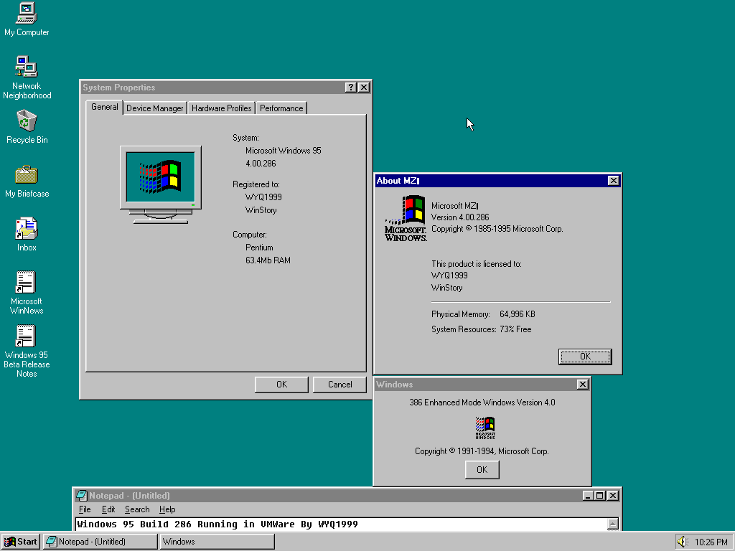The width and height of the screenshot is (735, 551).
Task: Open the Notepad File menu
Action: (x=85, y=509)
